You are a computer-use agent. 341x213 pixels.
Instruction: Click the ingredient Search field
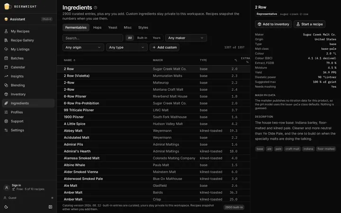(93, 38)
